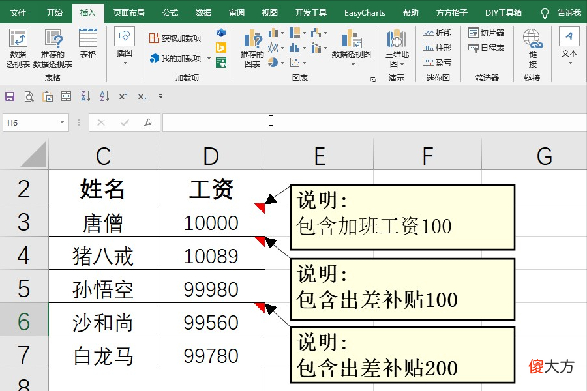Image resolution: width=587 pixels, height=391 pixels.
Task: Click the Visio data visualizer add-in icon
Action: [221, 33]
